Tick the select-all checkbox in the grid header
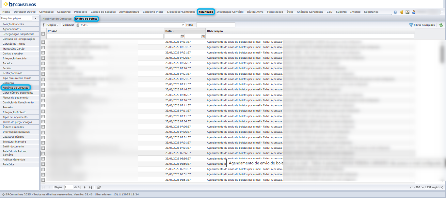446x198 pixels. [x=43, y=34]
